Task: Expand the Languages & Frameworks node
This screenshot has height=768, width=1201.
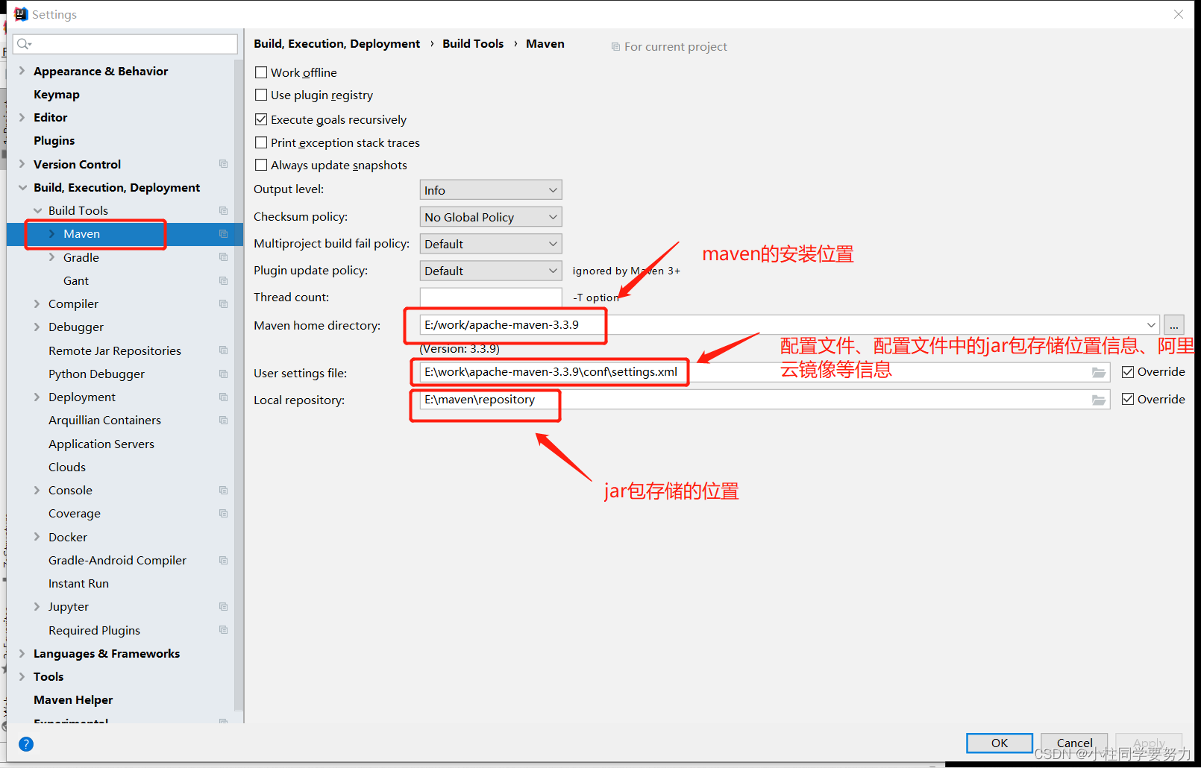Action: click(x=22, y=653)
